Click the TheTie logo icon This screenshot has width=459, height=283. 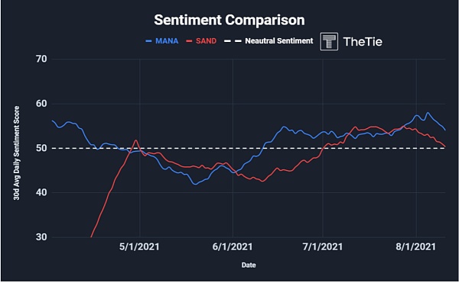329,41
